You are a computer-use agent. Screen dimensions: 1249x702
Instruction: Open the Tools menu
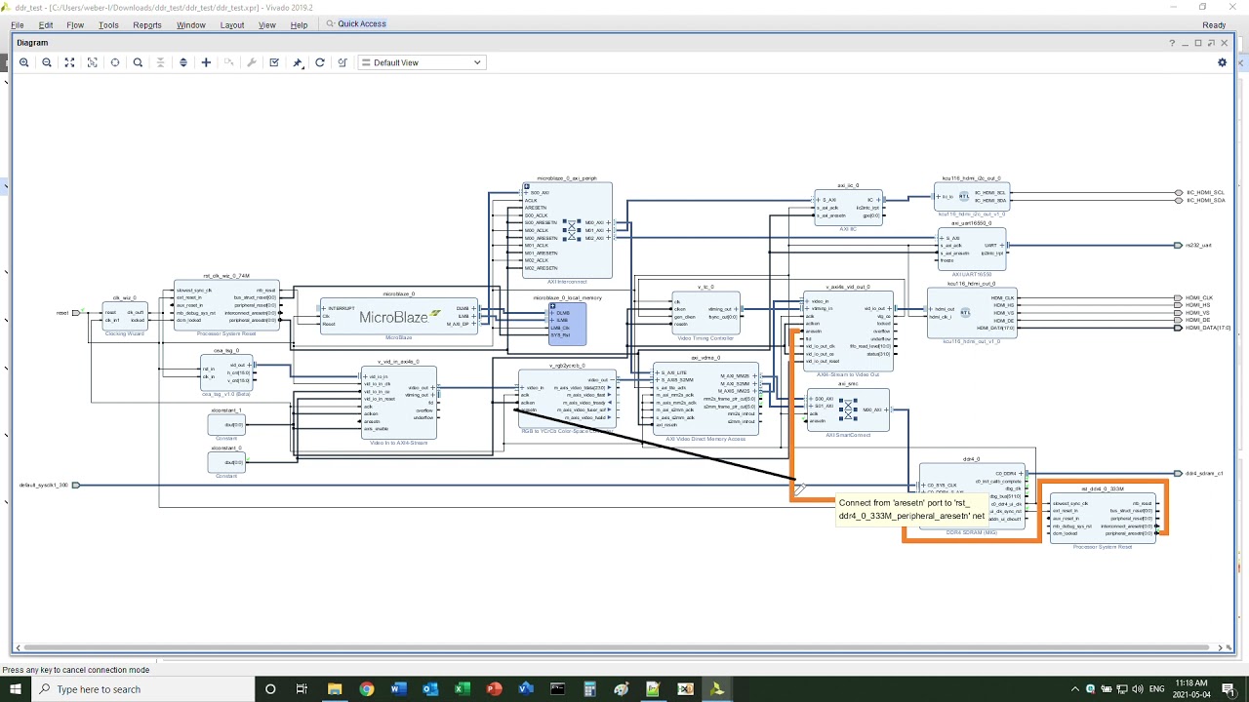[x=108, y=25]
